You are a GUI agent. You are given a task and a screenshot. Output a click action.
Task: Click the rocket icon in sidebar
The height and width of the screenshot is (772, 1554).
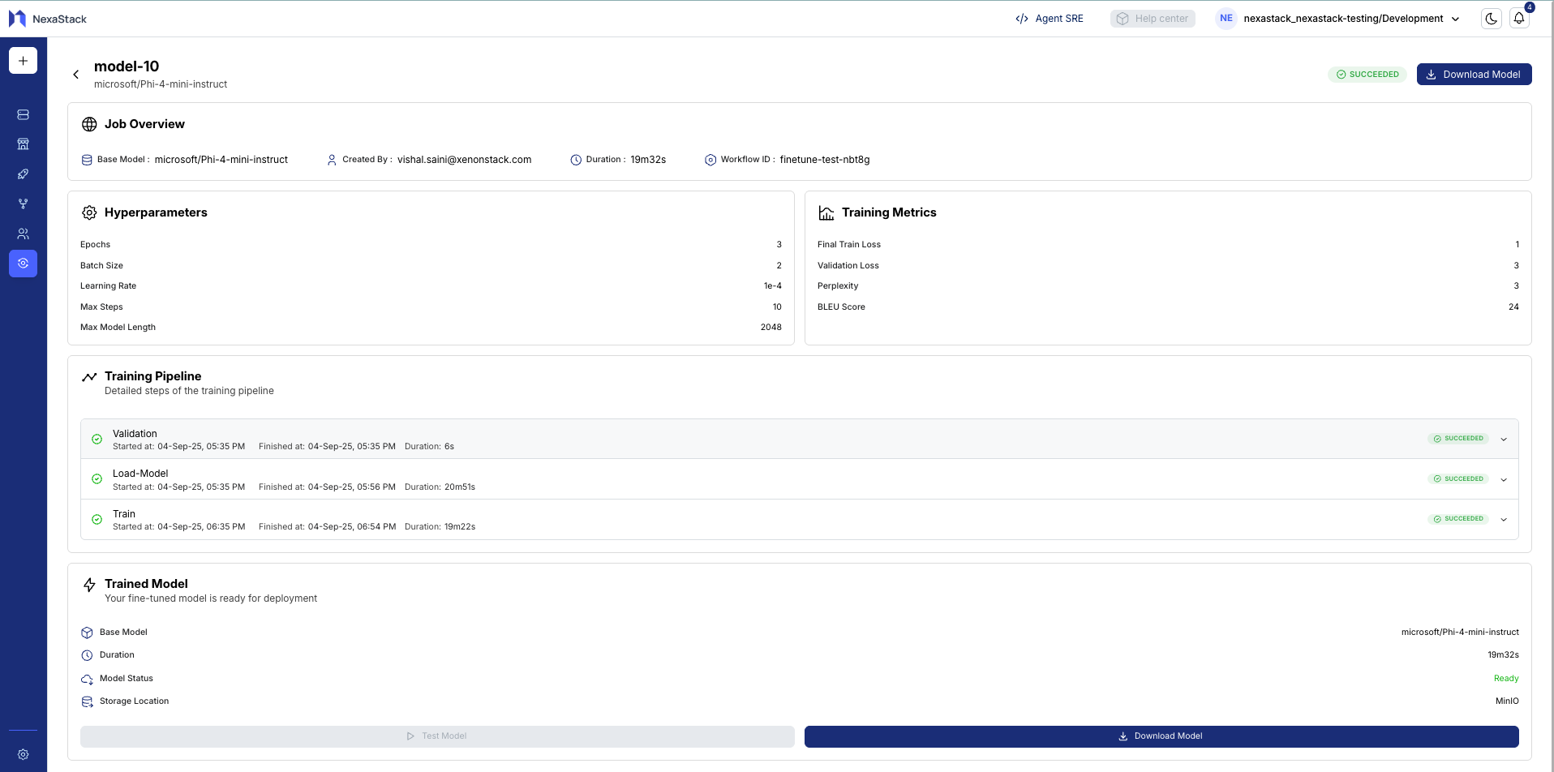click(x=23, y=174)
